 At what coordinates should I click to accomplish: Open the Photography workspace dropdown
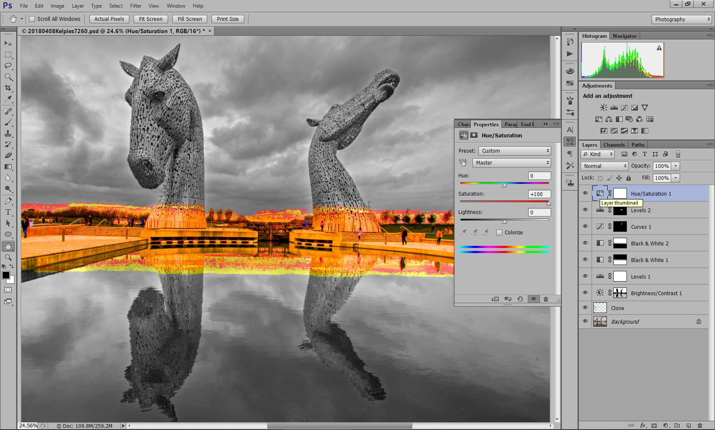[681, 20]
